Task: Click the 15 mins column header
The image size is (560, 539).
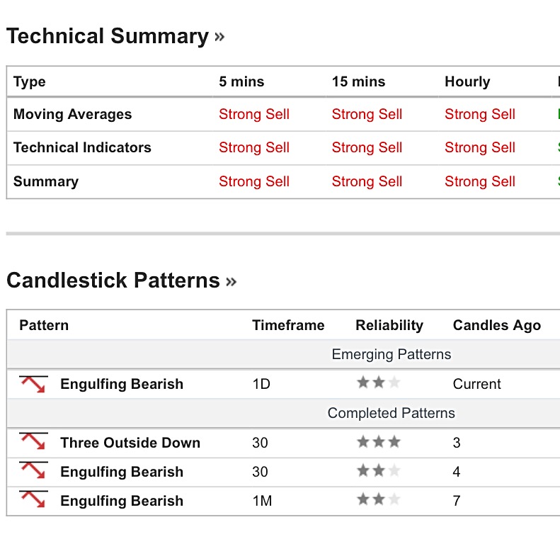Action: [358, 81]
